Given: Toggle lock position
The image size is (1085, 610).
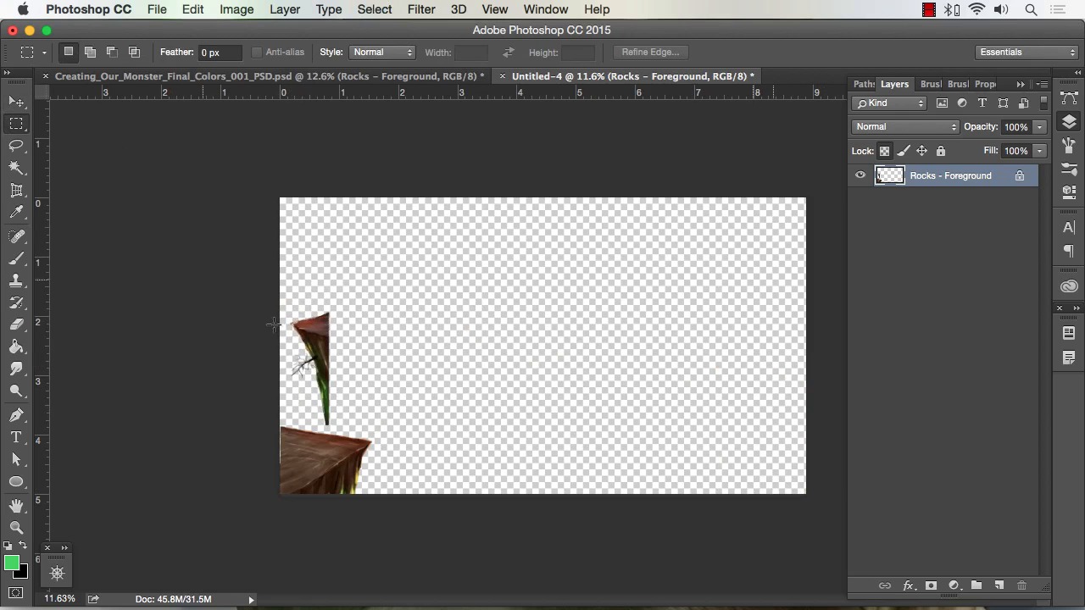Looking at the screenshot, I should (x=922, y=151).
